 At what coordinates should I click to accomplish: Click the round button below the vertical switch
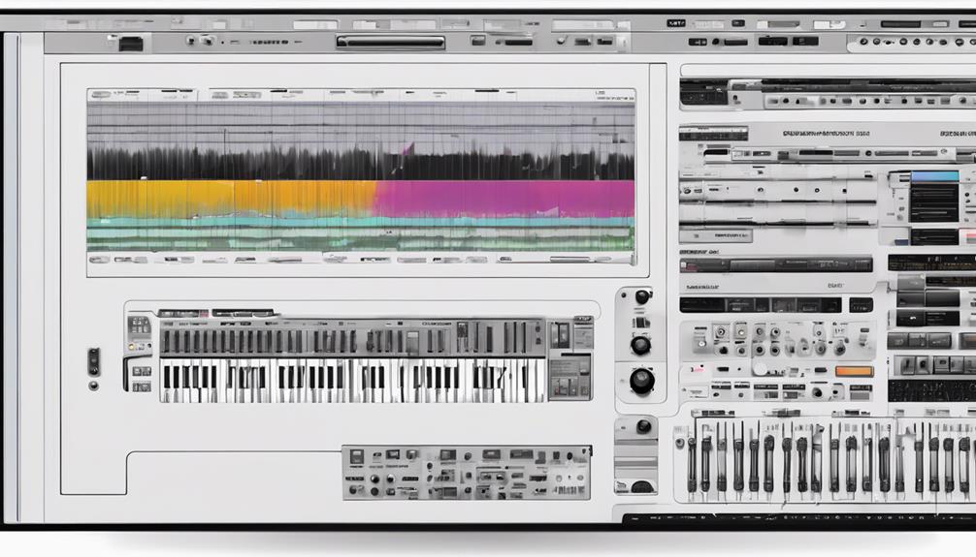[x=93, y=387]
